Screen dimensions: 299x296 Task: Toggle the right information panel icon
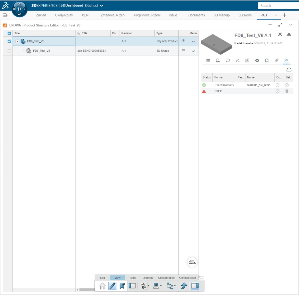point(195,286)
